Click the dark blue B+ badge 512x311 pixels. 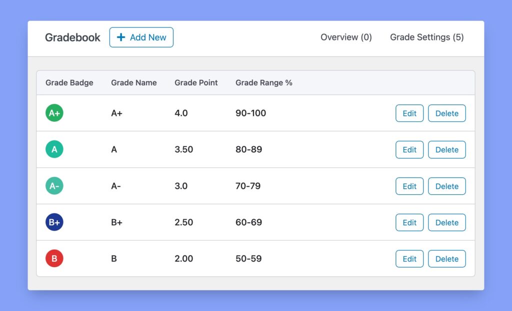[x=54, y=222]
